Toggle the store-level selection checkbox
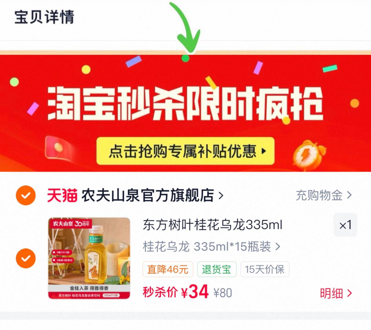 click(26, 195)
